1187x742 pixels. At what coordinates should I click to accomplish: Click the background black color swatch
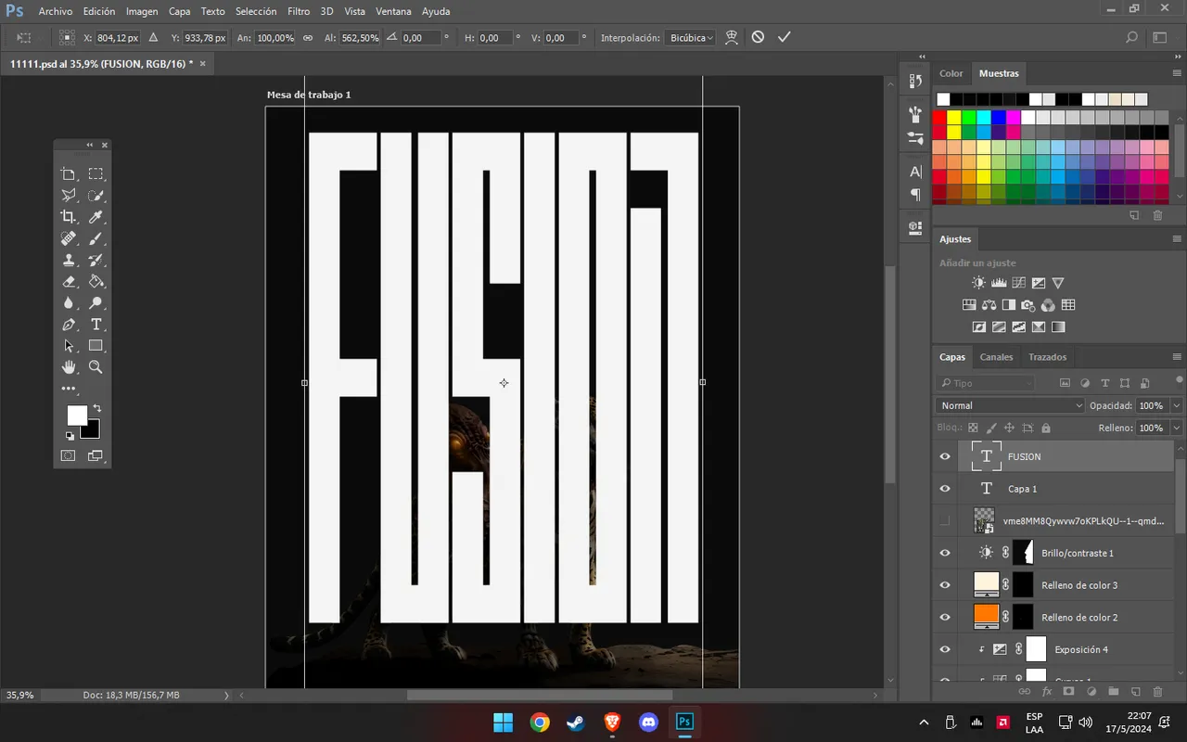coord(92,431)
